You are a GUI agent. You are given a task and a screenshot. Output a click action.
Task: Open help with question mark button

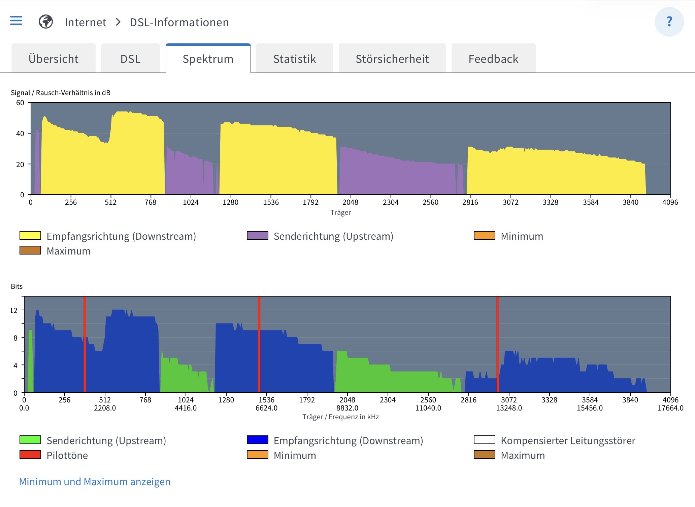click(669, 22)
